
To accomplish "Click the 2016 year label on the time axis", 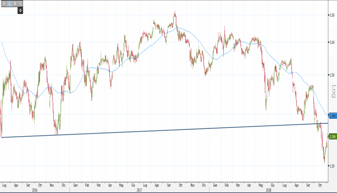I will pos(35,190).
